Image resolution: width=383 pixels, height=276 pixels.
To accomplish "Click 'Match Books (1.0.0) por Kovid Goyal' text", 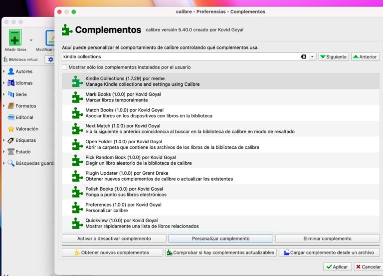I will pyautogui.click(x=124, y=110).
